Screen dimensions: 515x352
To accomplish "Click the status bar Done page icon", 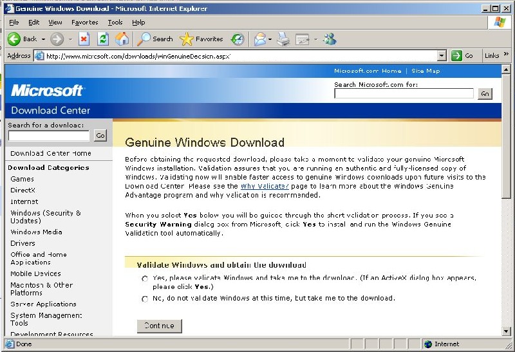I will tap(10, 344).
